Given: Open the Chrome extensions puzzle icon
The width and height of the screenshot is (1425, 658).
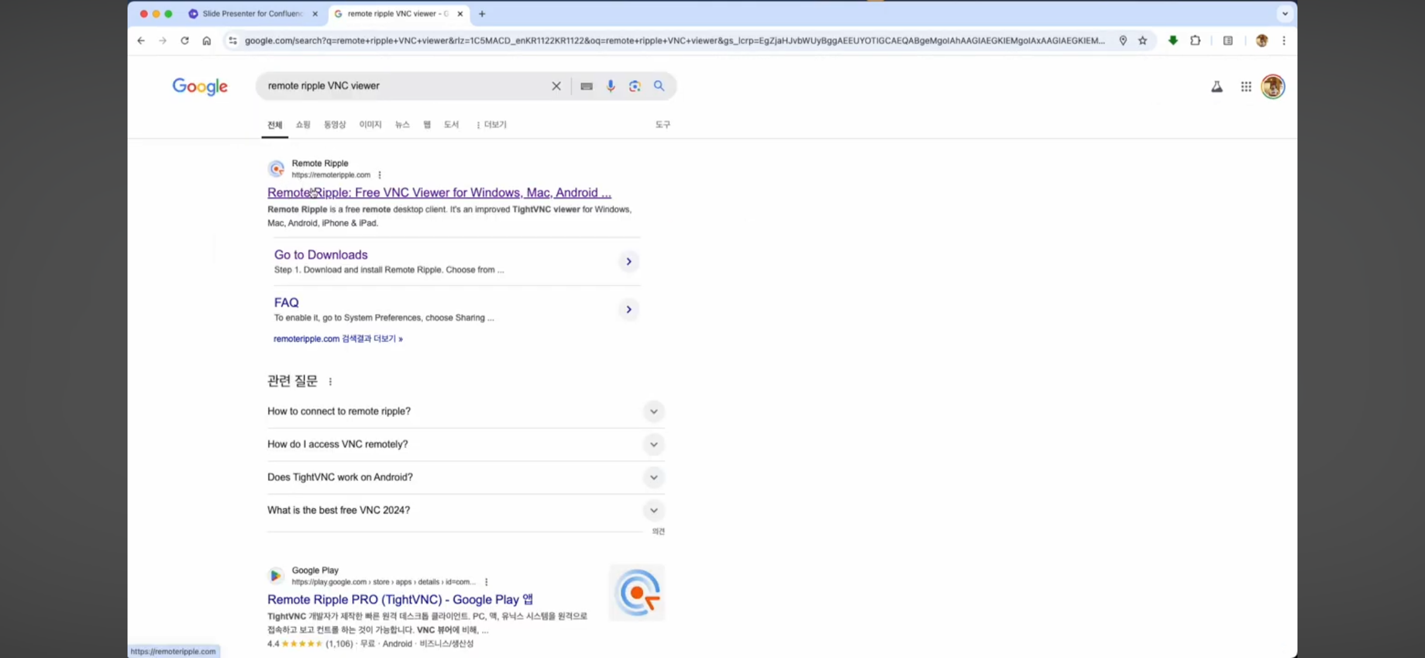Looking at the screenshot, I should tap(1195, 40).
